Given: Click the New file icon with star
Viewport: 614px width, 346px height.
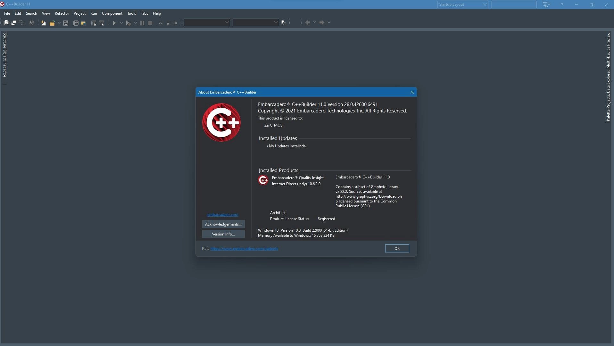Looking at the screenshot, I should point(43,23).
